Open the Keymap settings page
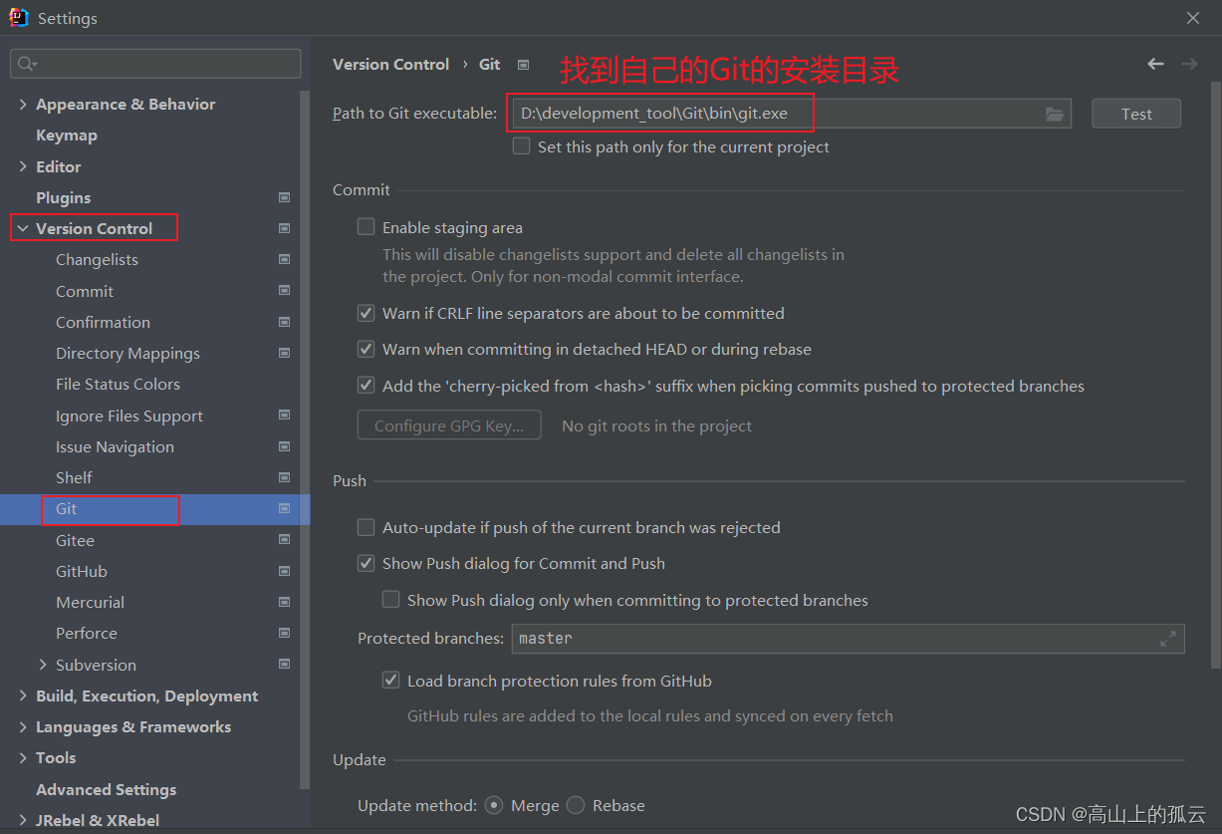 pyautogui.click(x=67, y=135)
